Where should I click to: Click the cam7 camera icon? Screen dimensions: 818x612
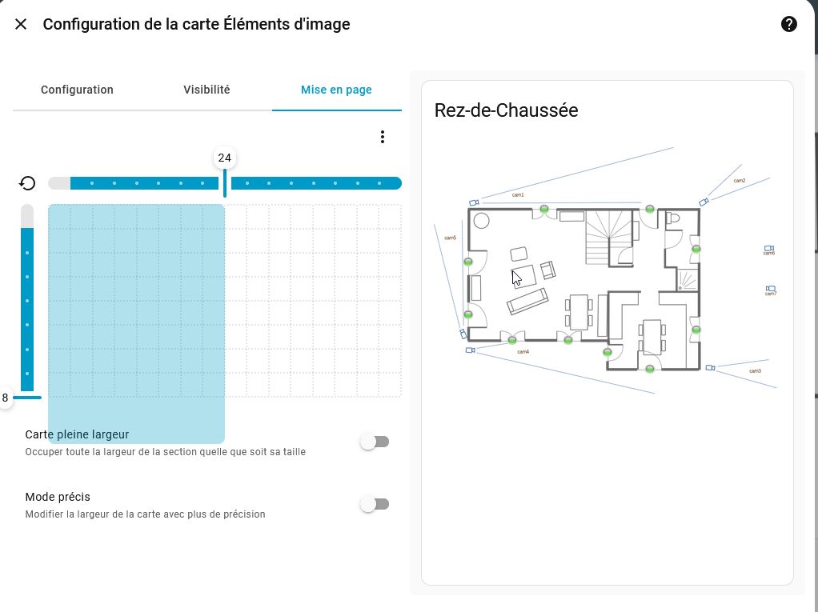(x=771, y=288)
